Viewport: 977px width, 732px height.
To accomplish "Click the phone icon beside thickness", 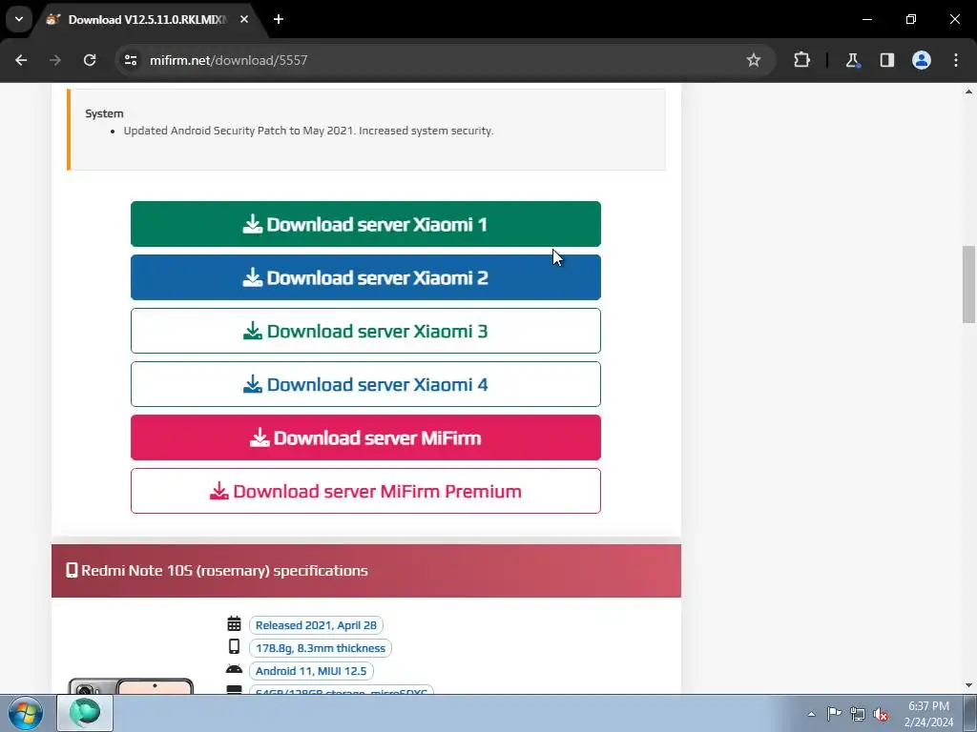I will (x=235, y=647).
